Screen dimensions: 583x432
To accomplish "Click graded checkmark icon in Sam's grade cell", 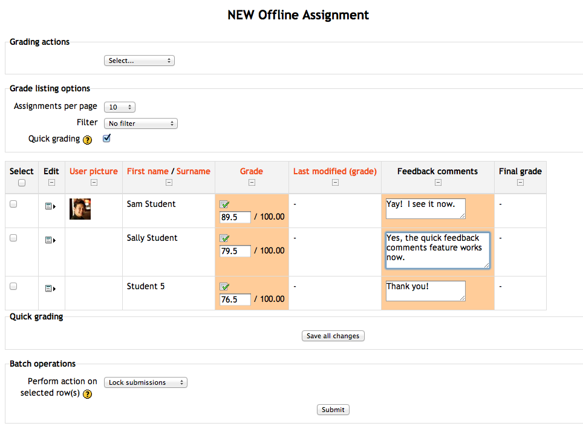I will tap(224, 205).
